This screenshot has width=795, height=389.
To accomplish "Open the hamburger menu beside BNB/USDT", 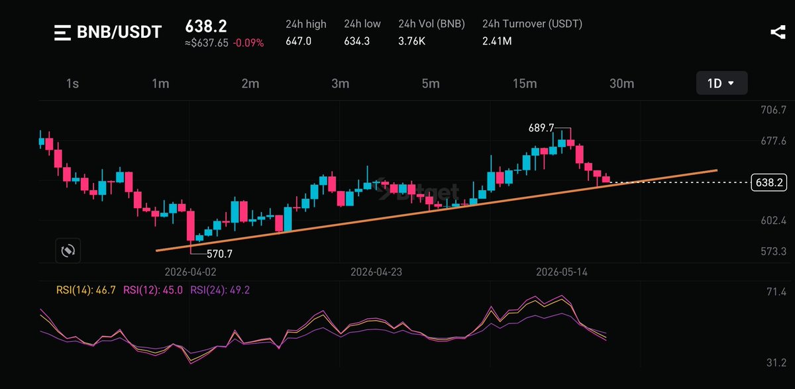I will point(63,32).
